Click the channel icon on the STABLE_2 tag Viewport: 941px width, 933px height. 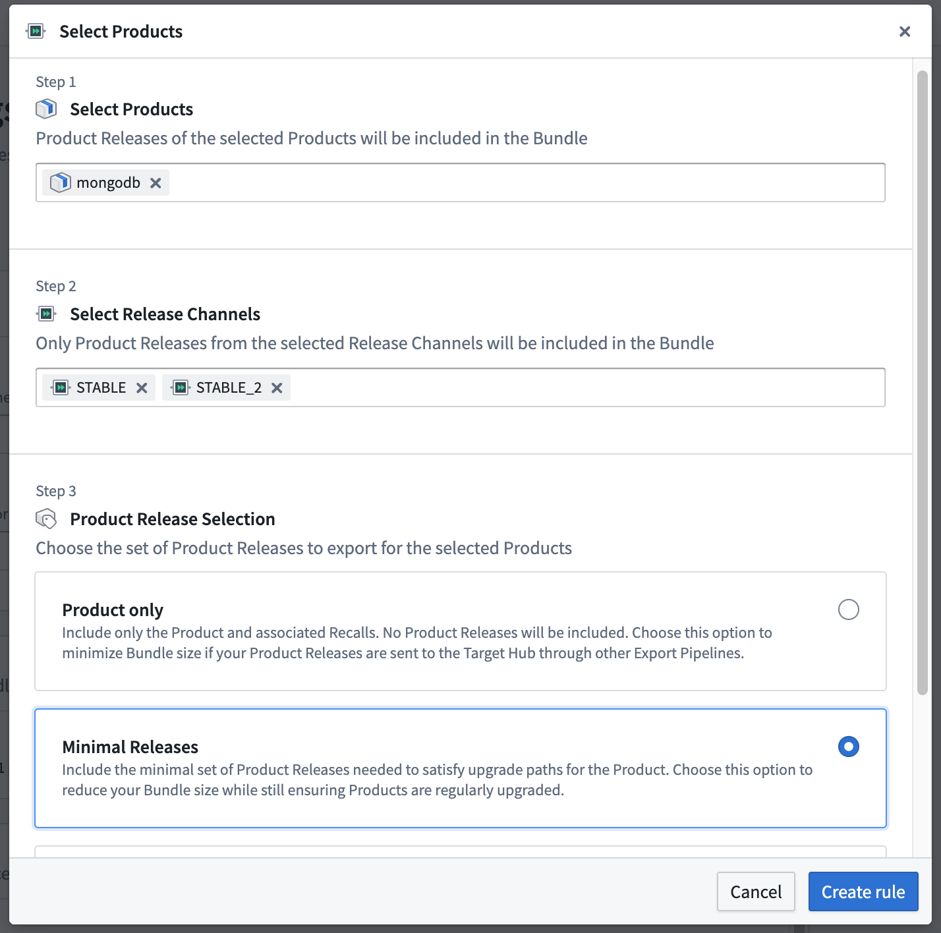tap(181, 387)
